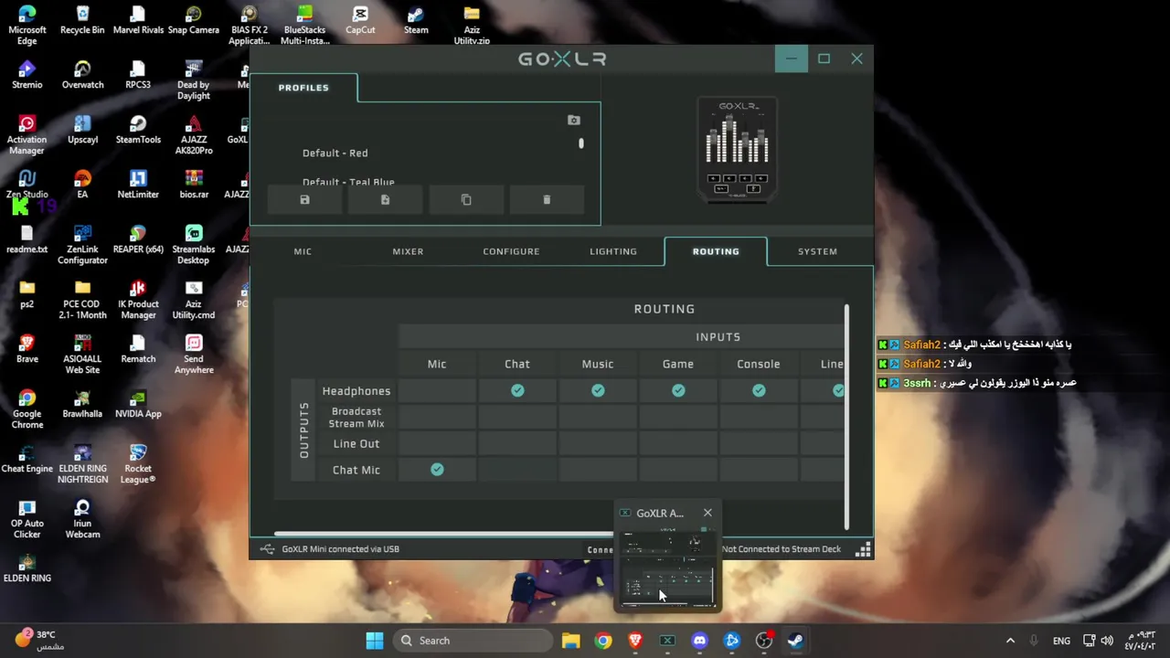This screenshot has width=1170, height=658.
Task: Open the Dead by Daylight shortcut
Action: click(193, 80)
